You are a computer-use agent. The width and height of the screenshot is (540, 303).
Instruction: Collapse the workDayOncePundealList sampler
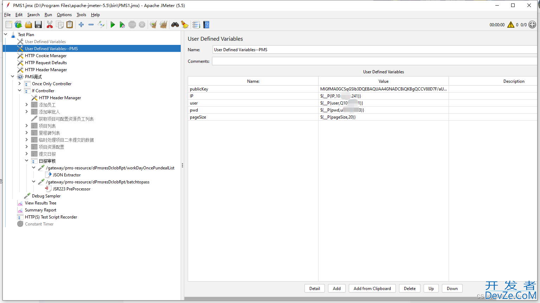[34, 168]
